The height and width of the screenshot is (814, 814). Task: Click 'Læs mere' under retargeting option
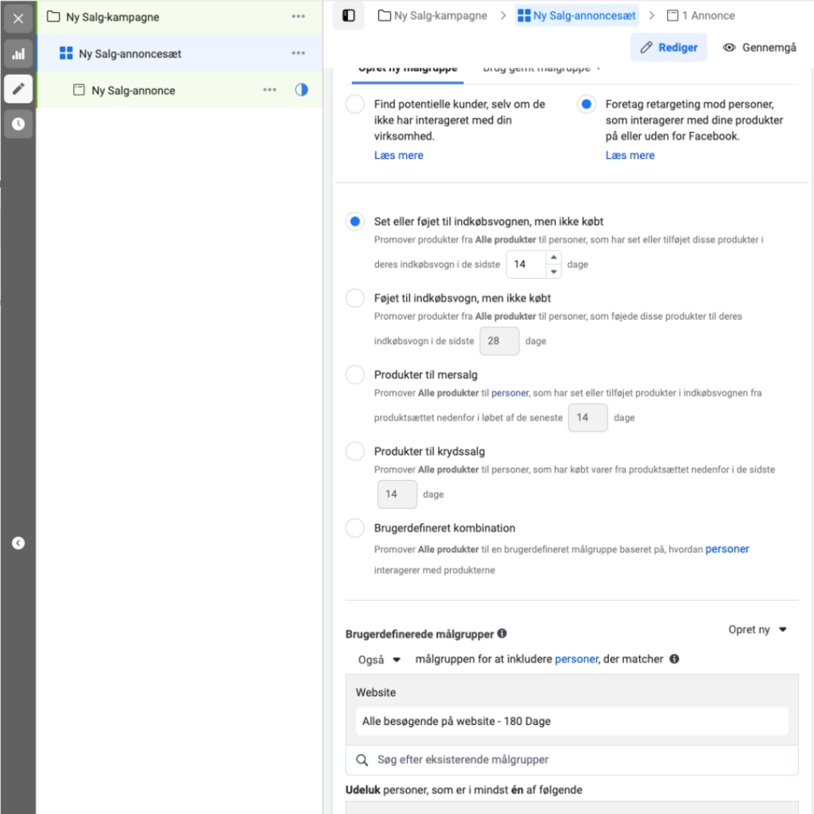[x=630, y=156]
